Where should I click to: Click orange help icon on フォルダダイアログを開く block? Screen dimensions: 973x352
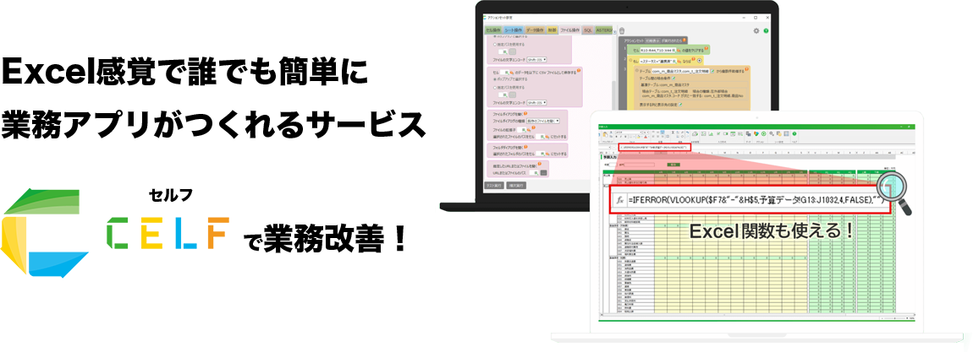[526, 147]
